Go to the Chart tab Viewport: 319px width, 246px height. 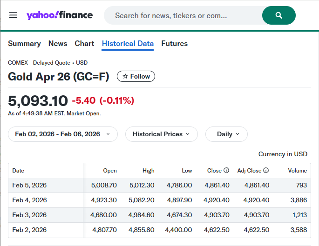(84, 43)
